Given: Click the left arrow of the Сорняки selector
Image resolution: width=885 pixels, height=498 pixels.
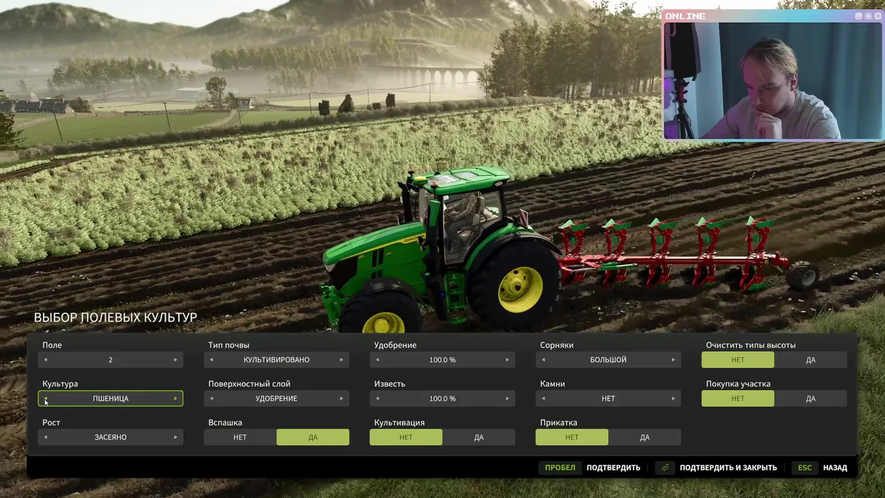Looking at the screenshot, I should [543, 360].
